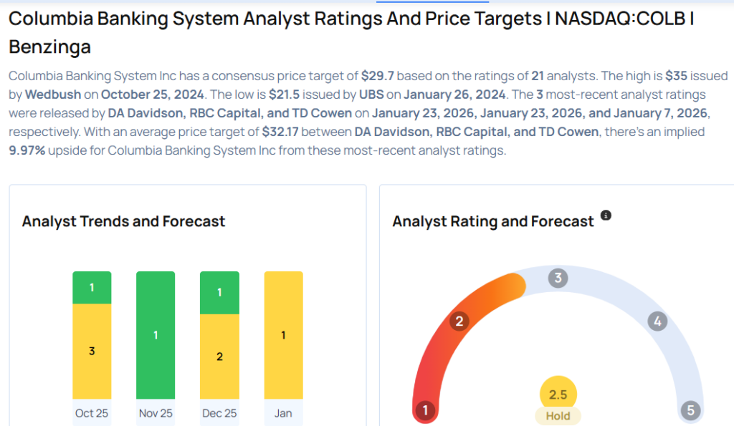Click gauge marker number 5
The width and height of the screenshot is (734, 426).
(x=690, y=410)
